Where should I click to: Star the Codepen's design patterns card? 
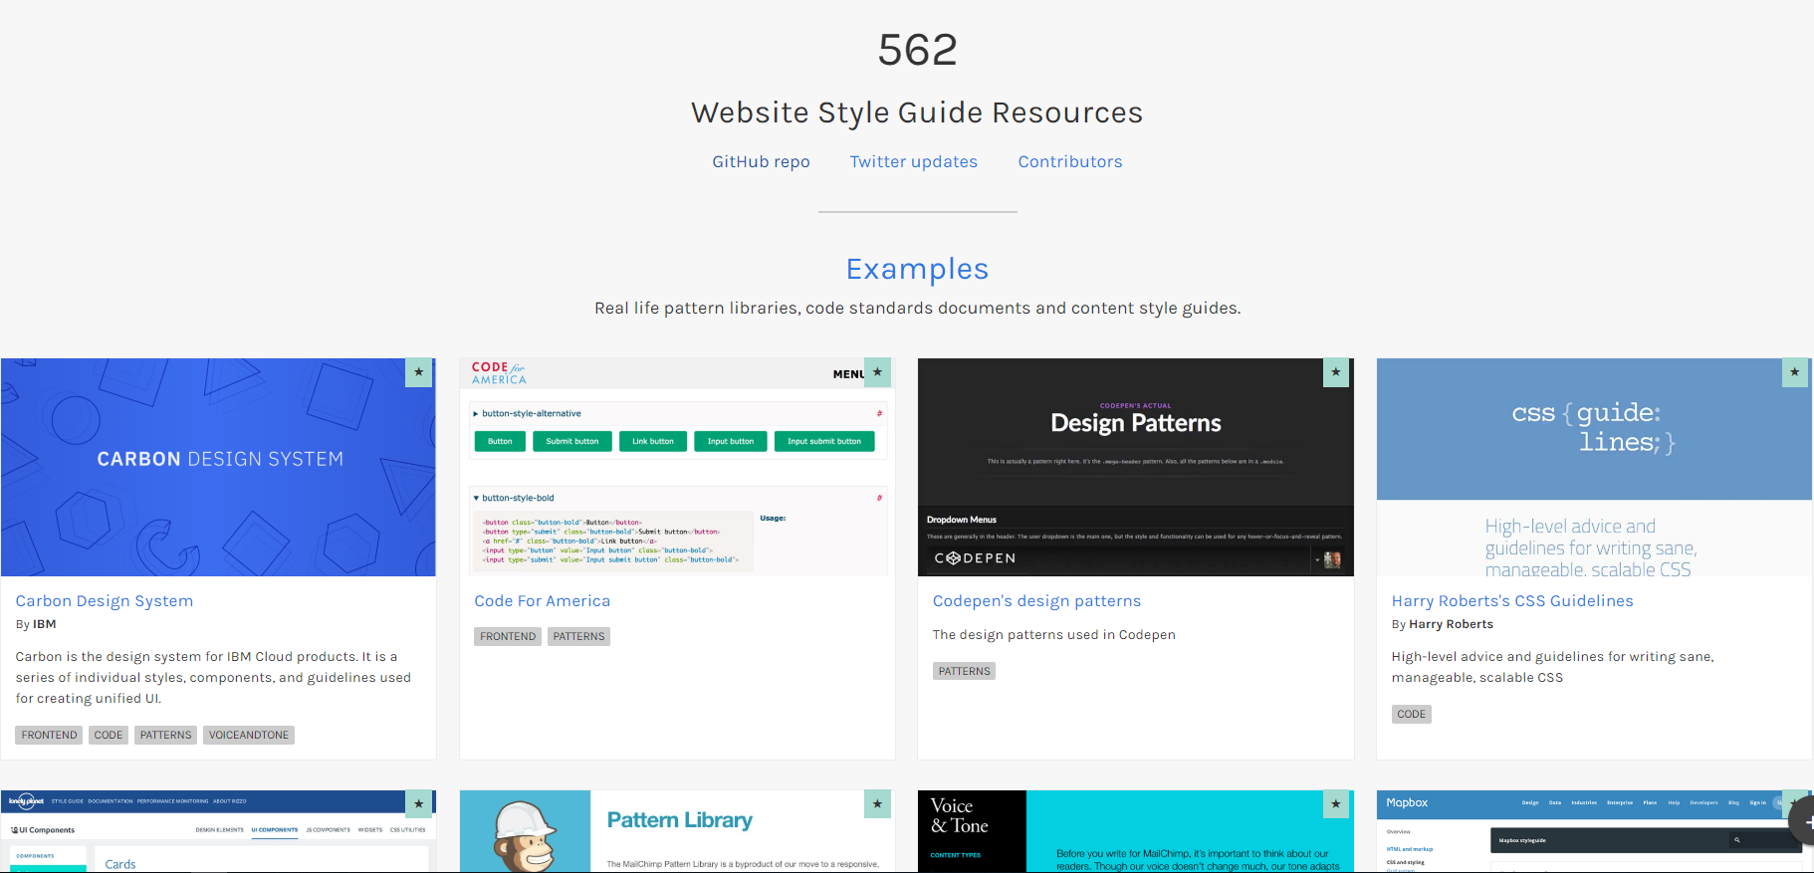coord(1336,372)
